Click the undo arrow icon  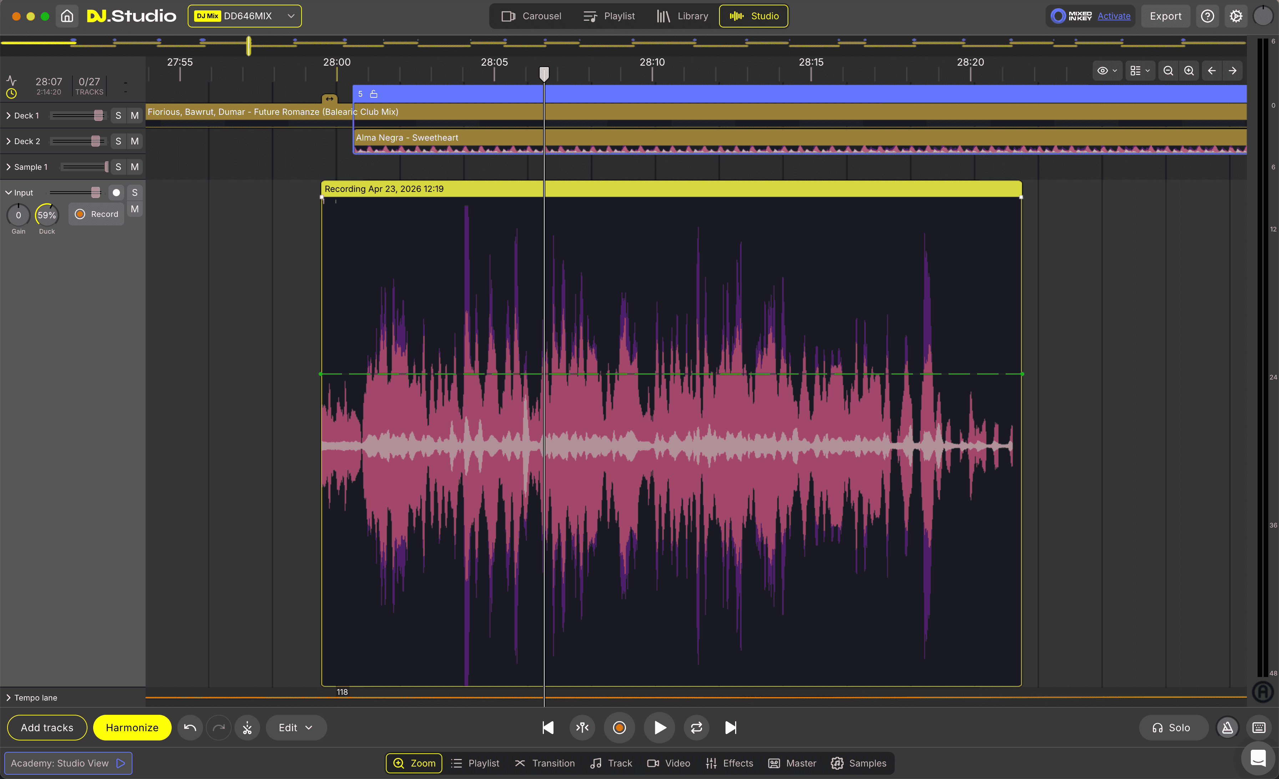click(x=190, y=728)
